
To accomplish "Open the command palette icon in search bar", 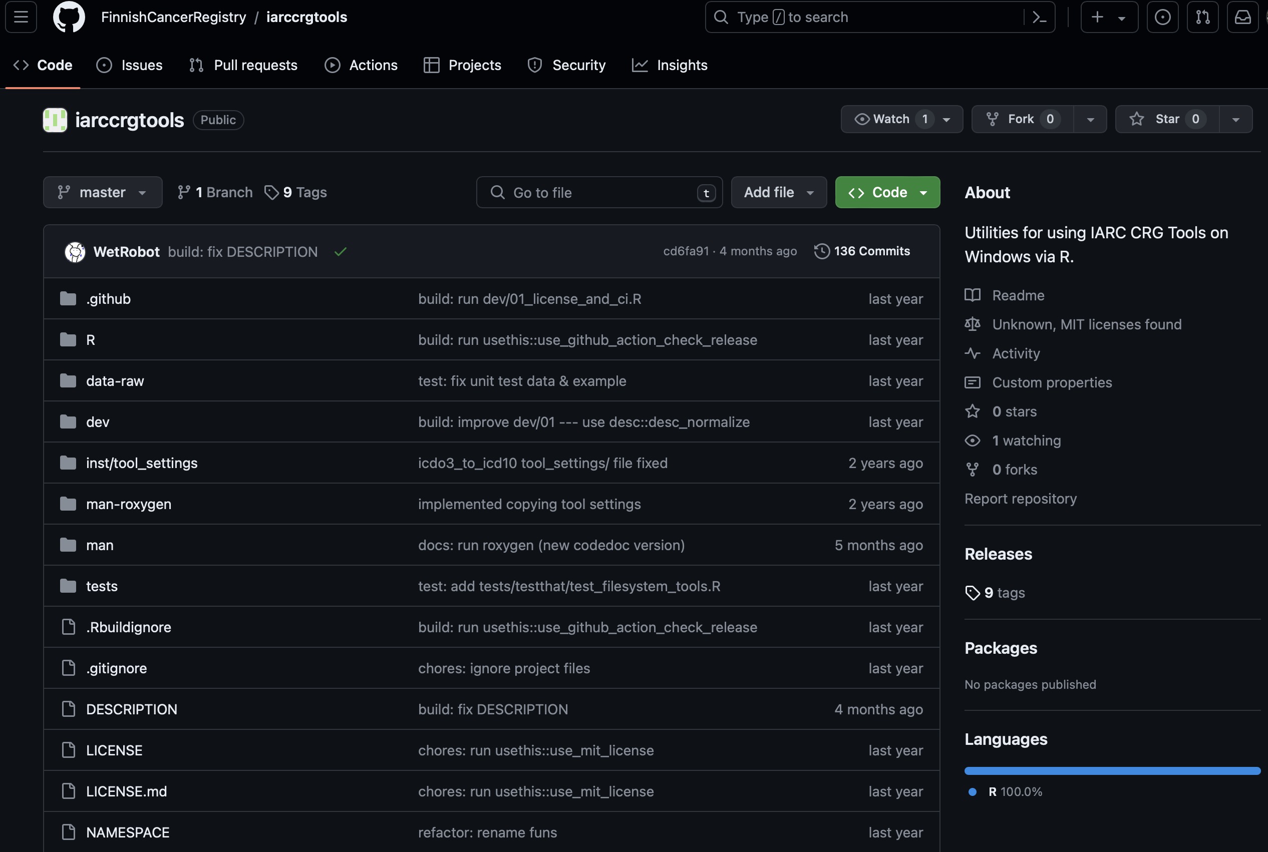I will point(1039,18).
